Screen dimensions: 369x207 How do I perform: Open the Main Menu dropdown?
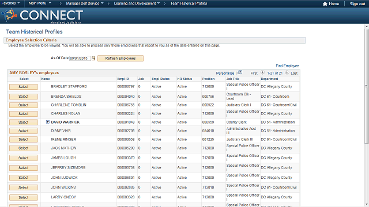(x=40, y=3)
